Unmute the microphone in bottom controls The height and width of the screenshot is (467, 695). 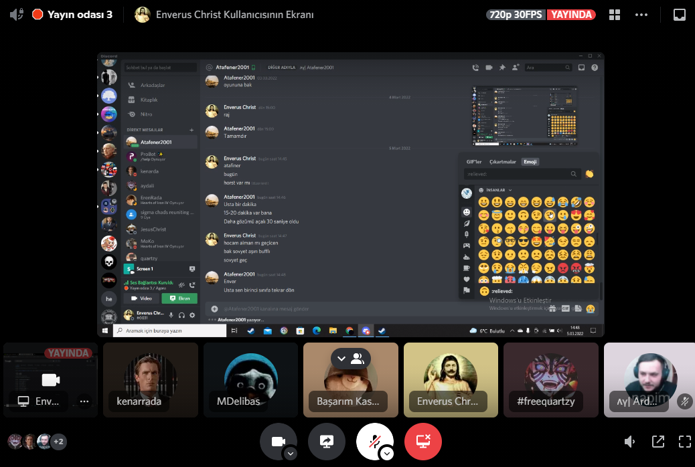pos(374,442)
